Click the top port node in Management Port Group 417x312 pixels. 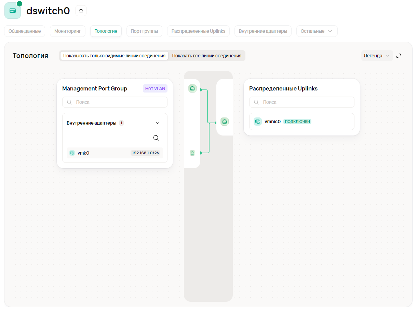(192, 89)
